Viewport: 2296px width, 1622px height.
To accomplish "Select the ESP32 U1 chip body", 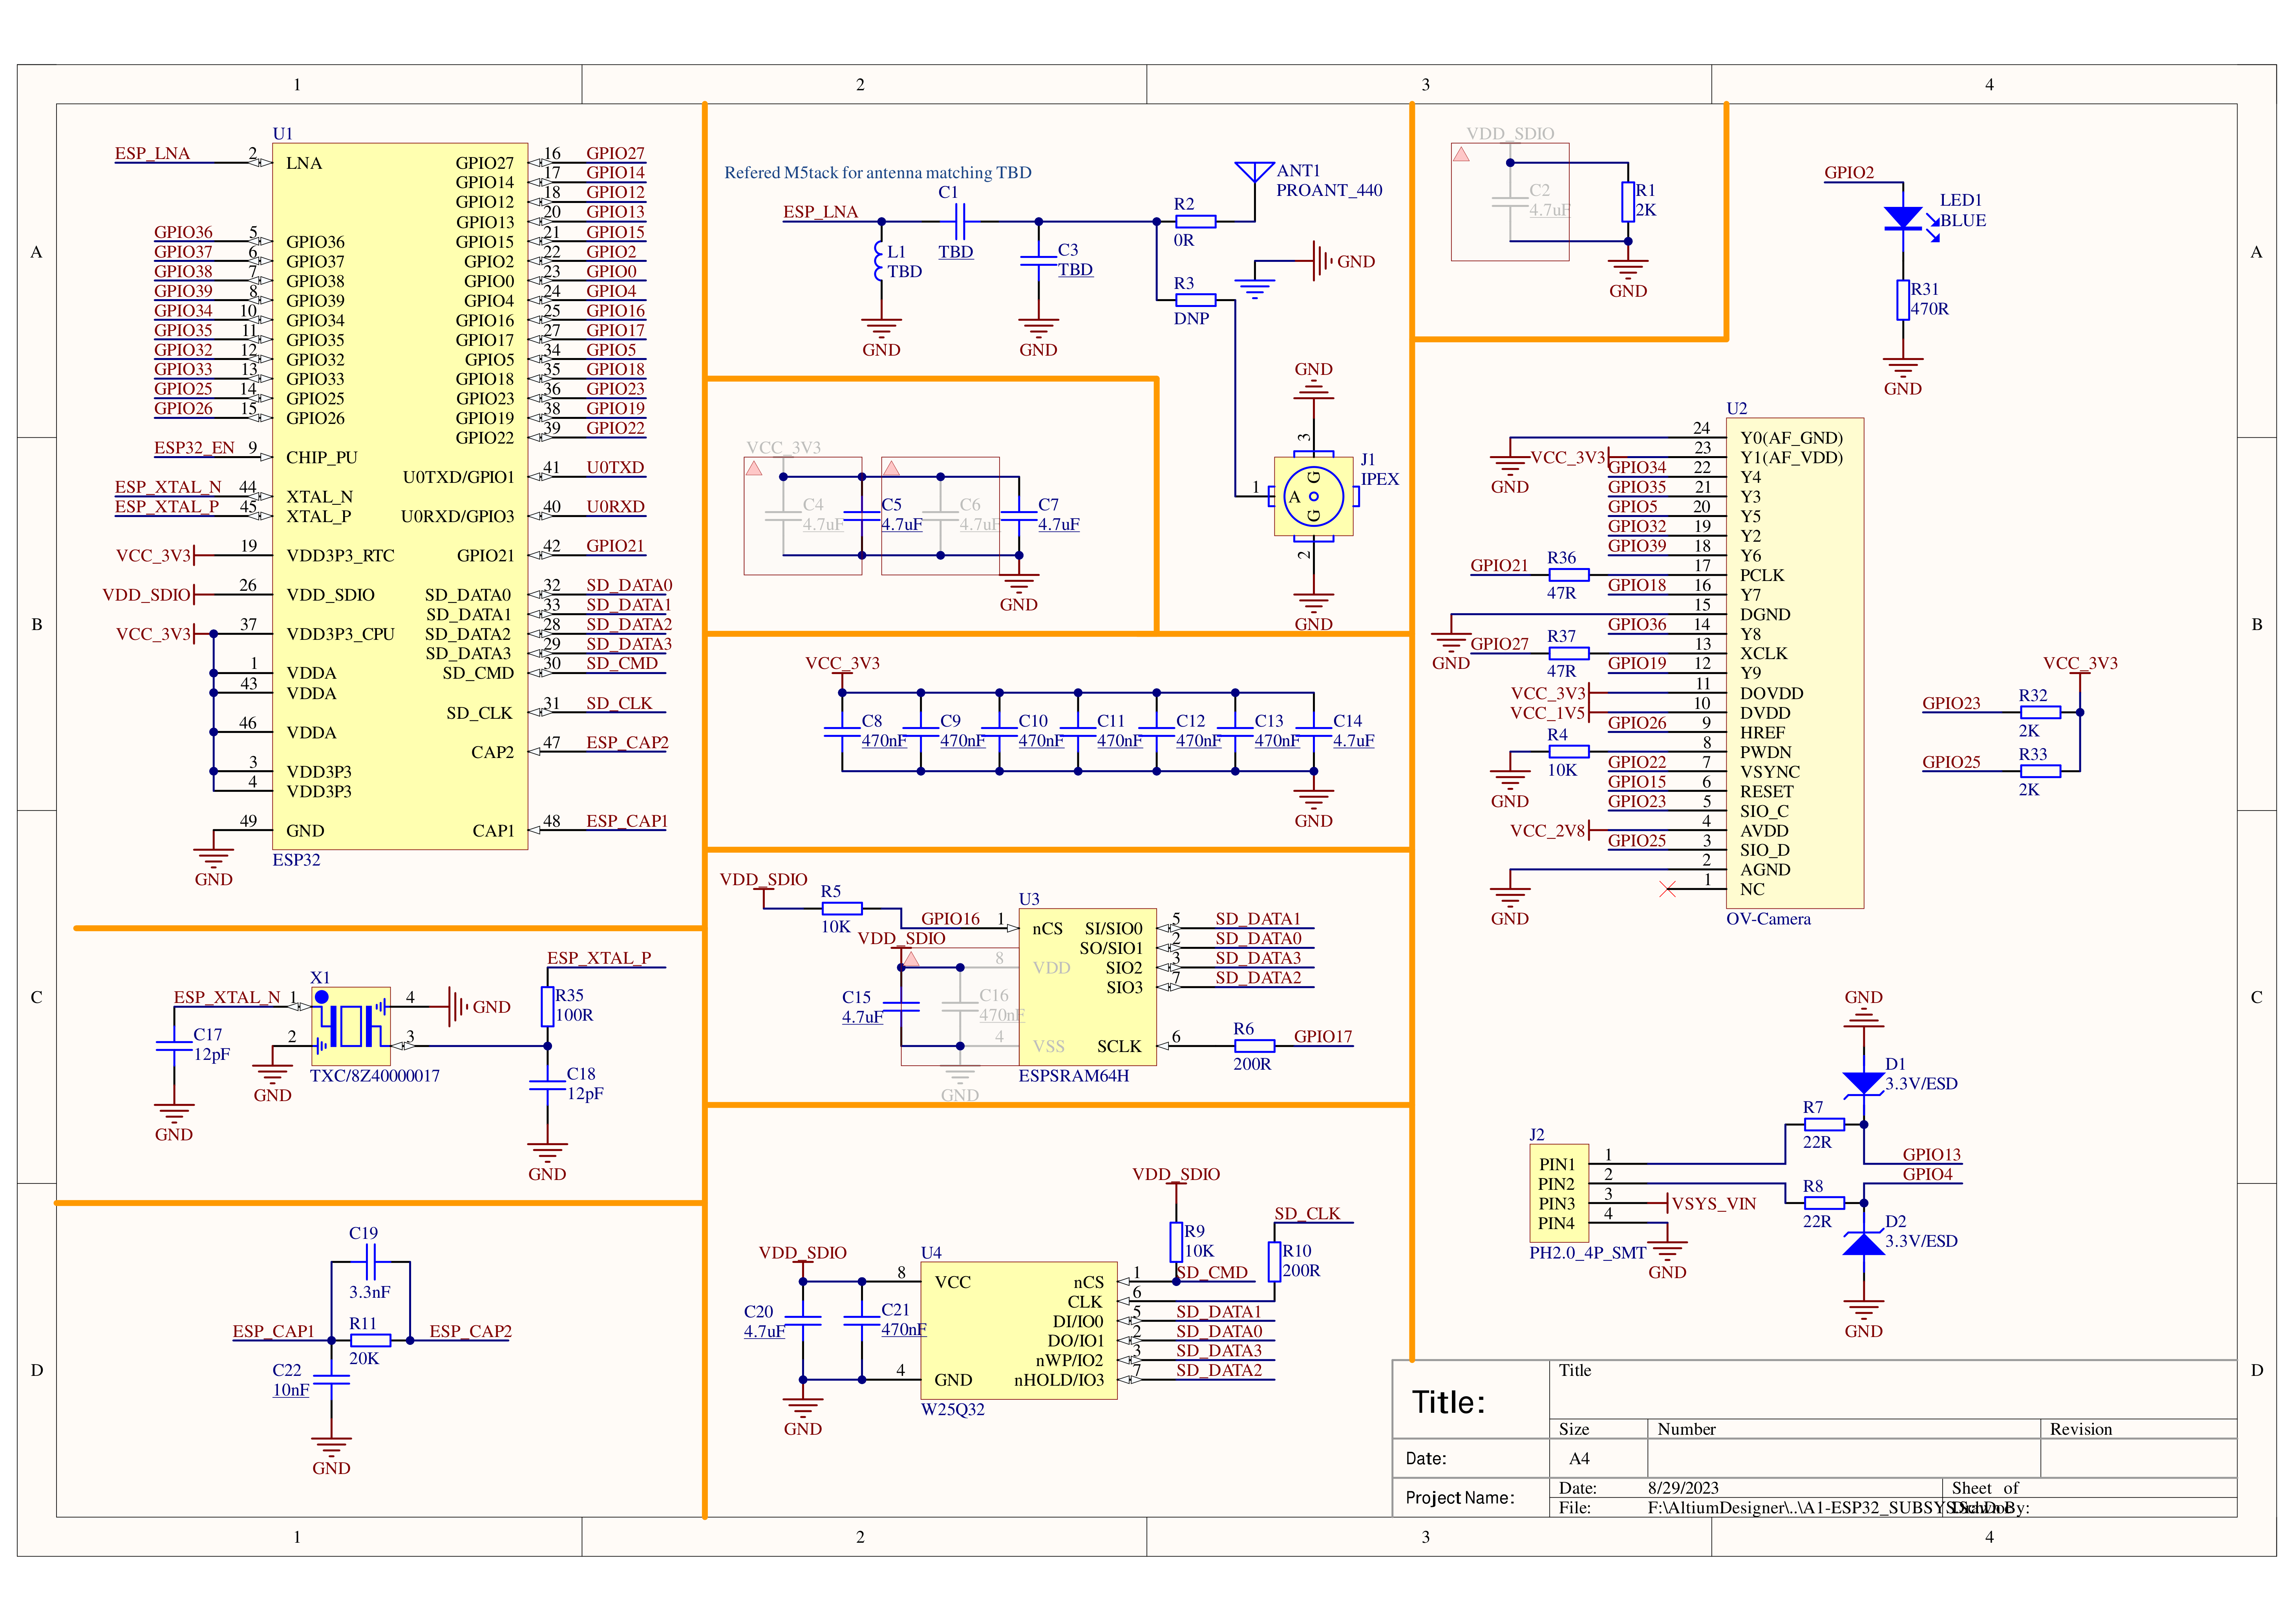I will coord(400,496).
